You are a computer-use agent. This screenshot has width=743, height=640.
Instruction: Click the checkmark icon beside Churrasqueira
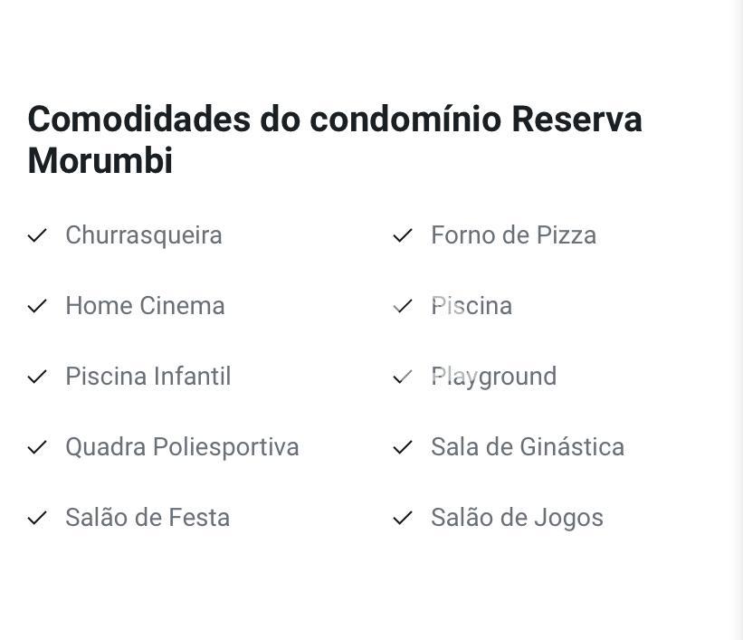[37, 235]
